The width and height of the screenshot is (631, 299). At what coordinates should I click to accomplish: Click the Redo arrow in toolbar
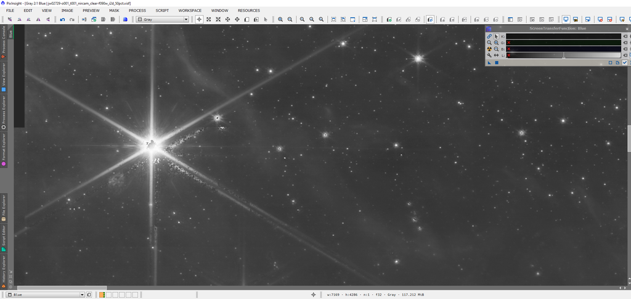[x=71, y=19]
